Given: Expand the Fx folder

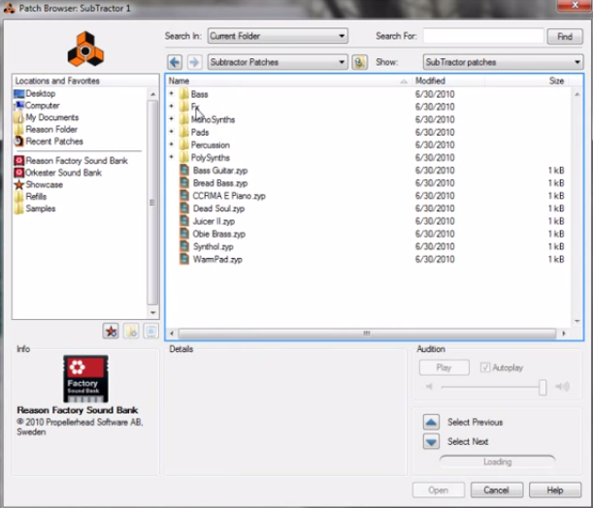Looking at the screenshot, I should 172,106.
